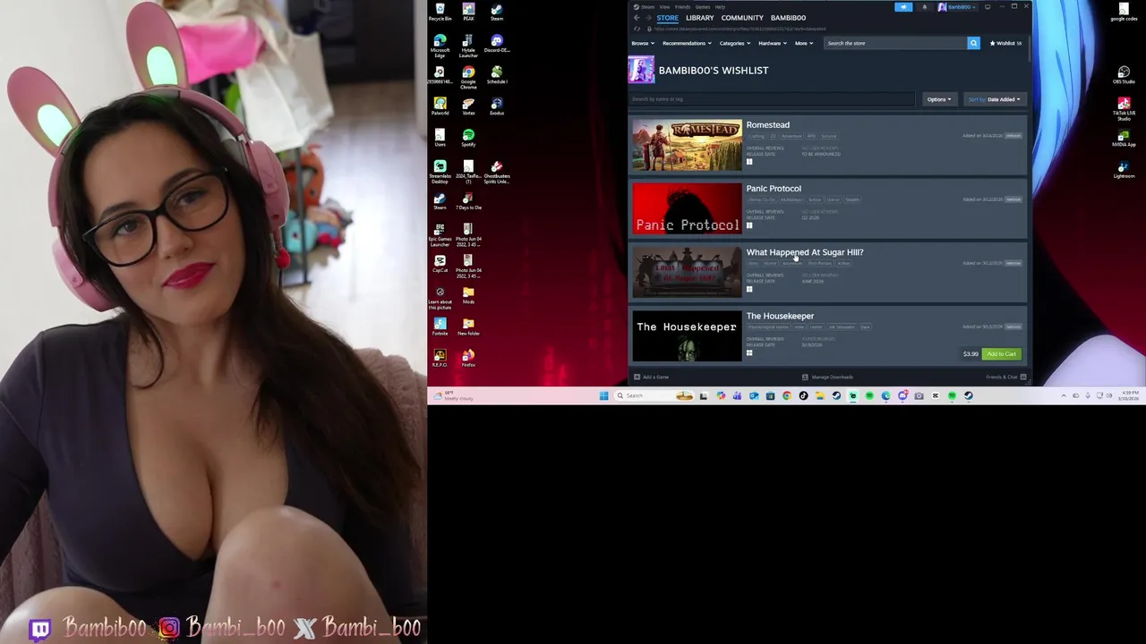Viewport: 1146px width, 644px height.
Task: Open CapCut desktop shortcut
Action: (440, 265)
